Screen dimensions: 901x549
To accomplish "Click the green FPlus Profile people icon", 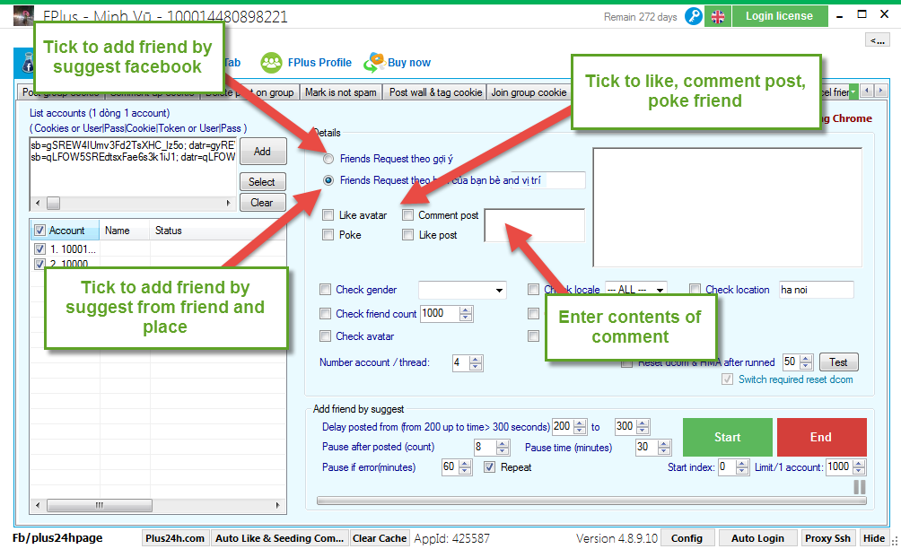I will pyautogui.click(x=271, y=63).
